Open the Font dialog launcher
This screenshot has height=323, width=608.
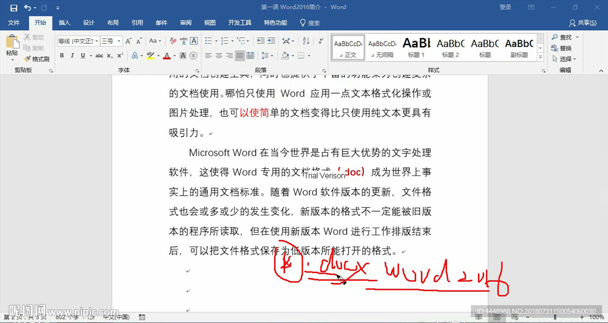point(197,71)
